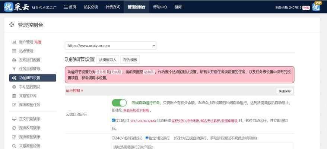Viewport: 327px width, 149px height.
Task: Click the 任务级 tag in pink notice
Action: pos(101,72)
